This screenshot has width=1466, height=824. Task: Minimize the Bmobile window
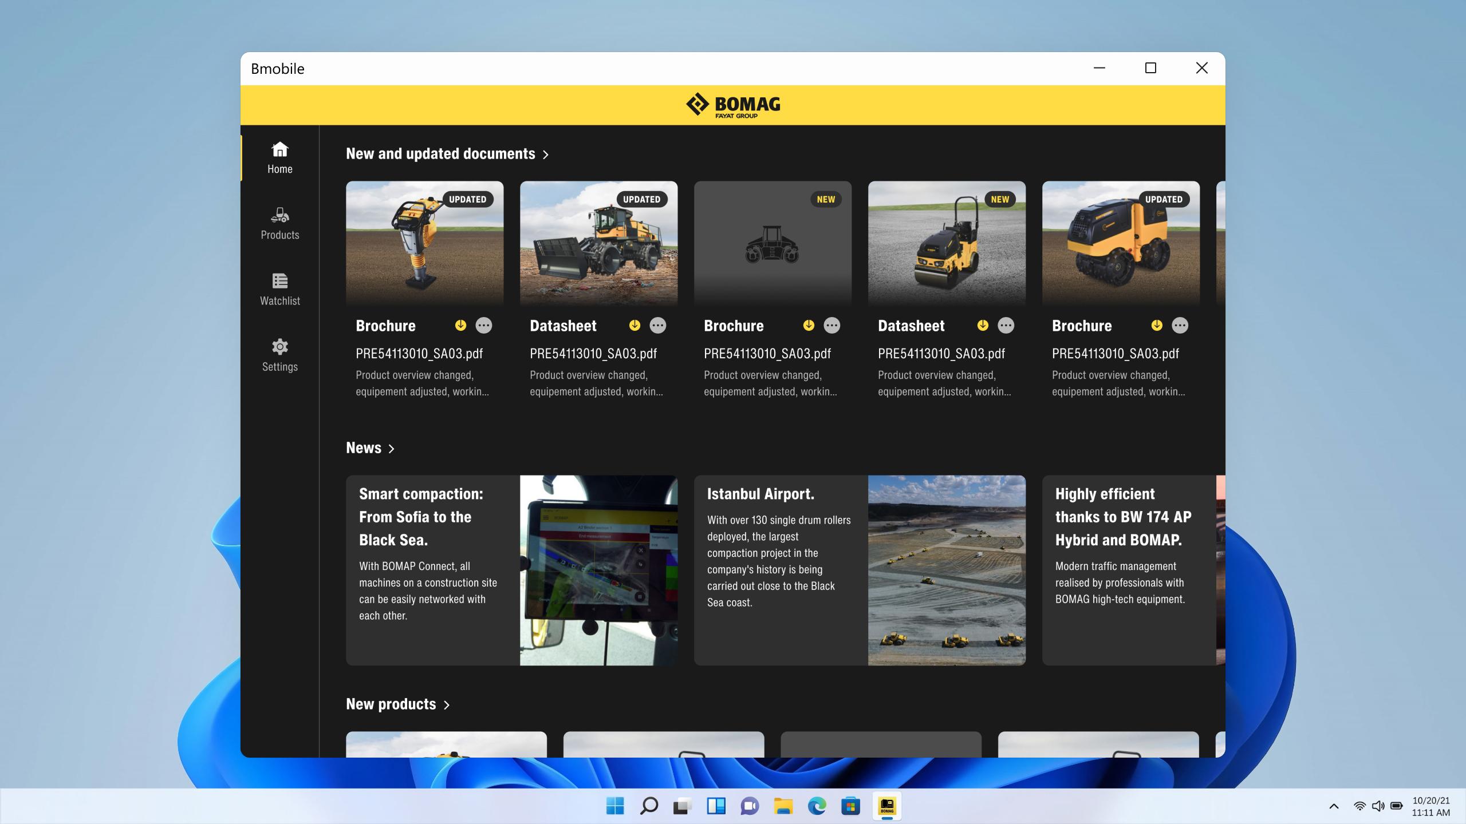(x=1099, y=68)
